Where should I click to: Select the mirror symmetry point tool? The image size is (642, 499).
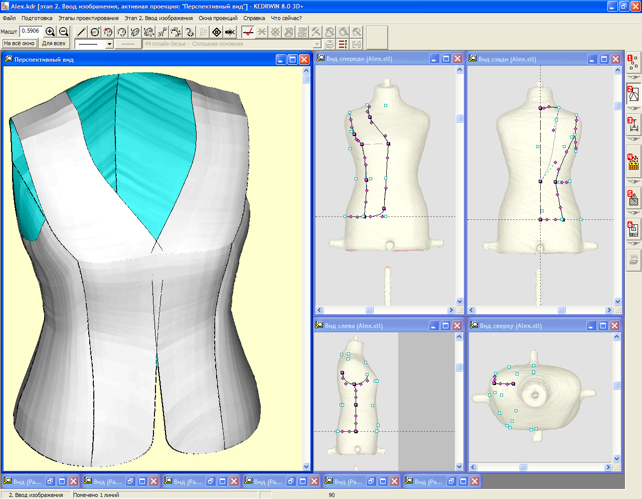click(x=230, y=32)
